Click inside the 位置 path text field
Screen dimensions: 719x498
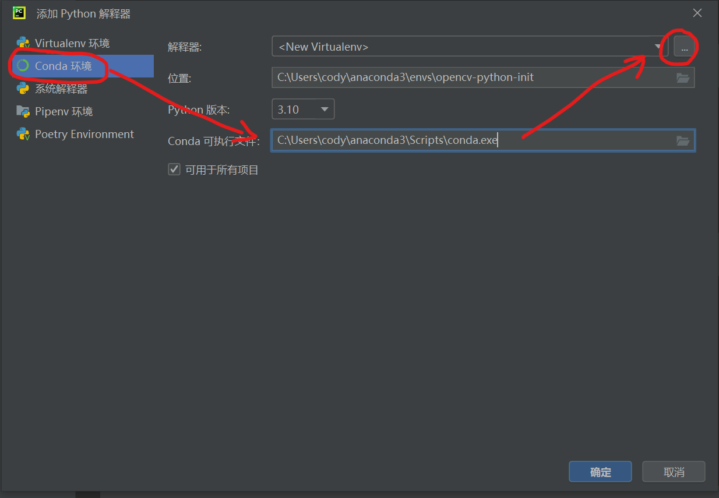[466, 77]
